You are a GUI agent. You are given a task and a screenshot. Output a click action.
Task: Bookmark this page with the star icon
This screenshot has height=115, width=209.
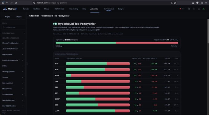click(175, 3)
